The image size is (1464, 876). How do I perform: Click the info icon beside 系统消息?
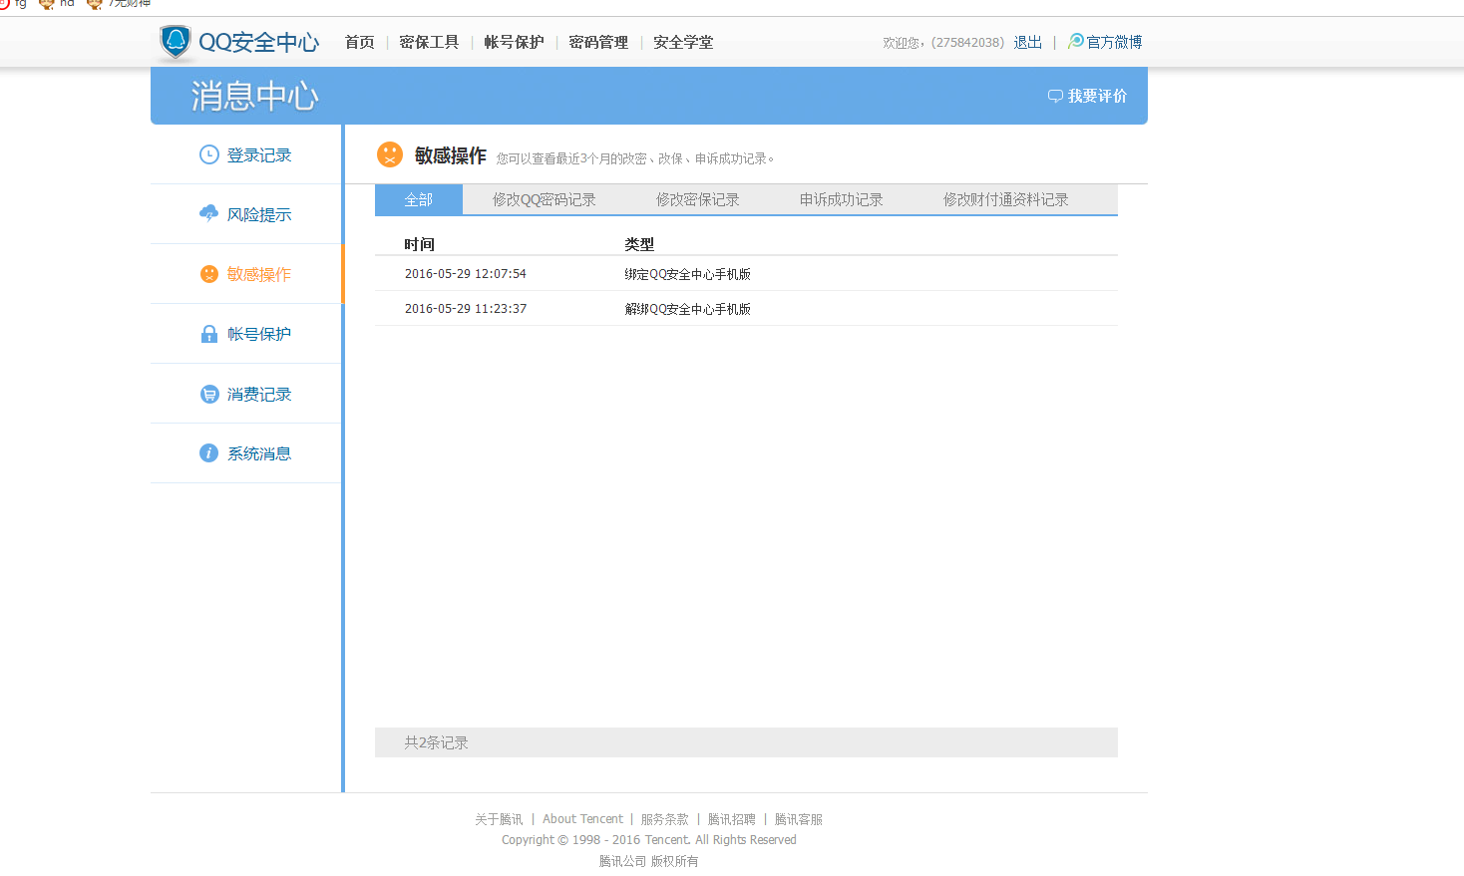coord(208,453)
